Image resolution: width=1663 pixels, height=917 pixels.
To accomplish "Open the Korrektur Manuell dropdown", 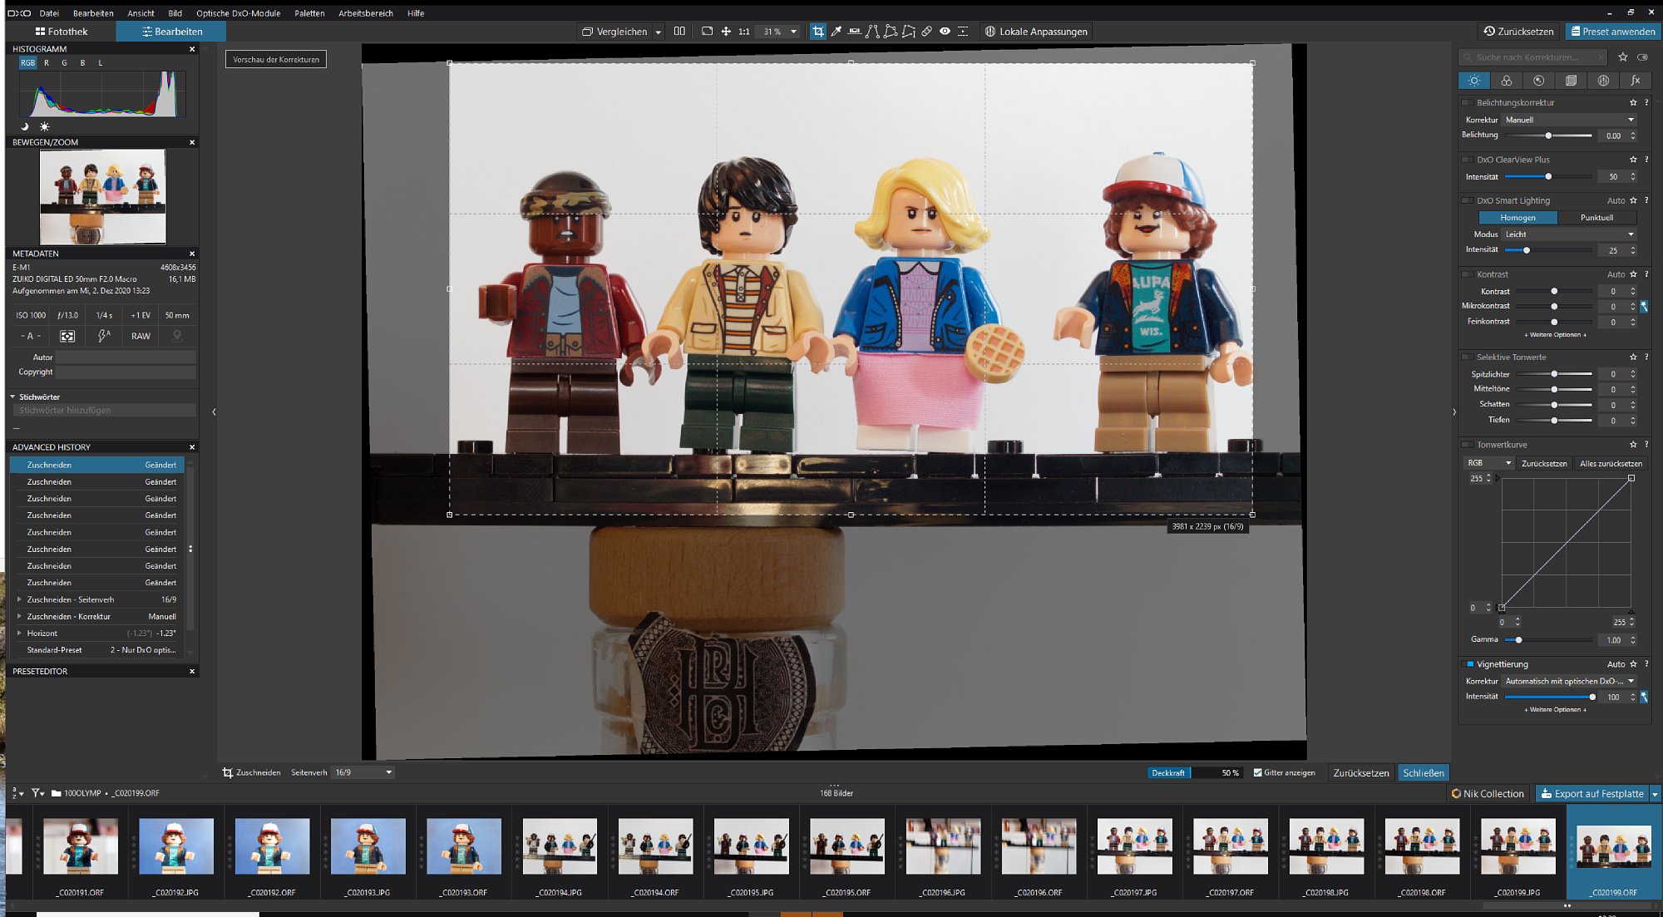I will pos(1568,120).
